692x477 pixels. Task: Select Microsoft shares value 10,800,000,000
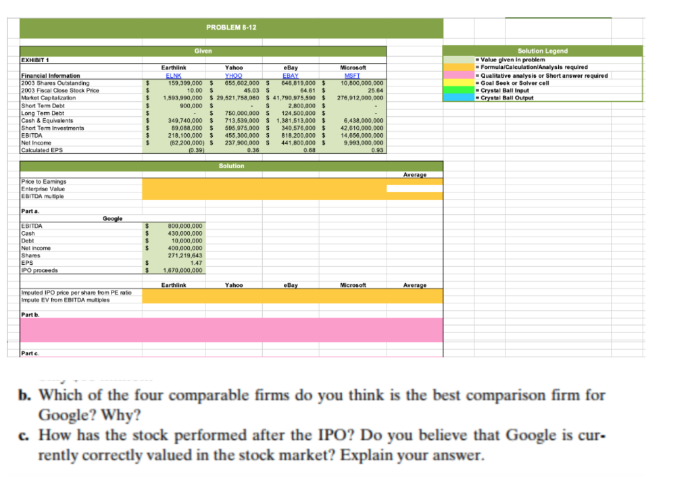[362, 83]
